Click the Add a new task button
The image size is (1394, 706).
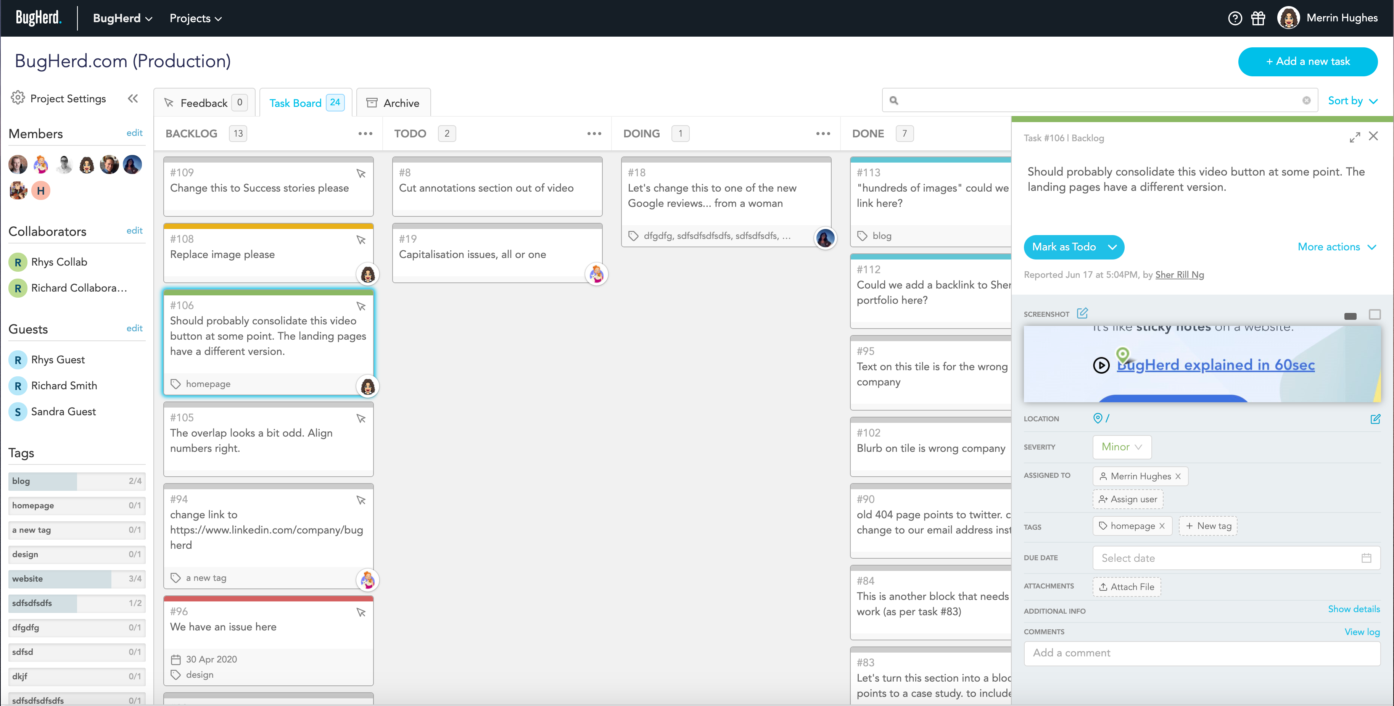[x=1307, y=62]
